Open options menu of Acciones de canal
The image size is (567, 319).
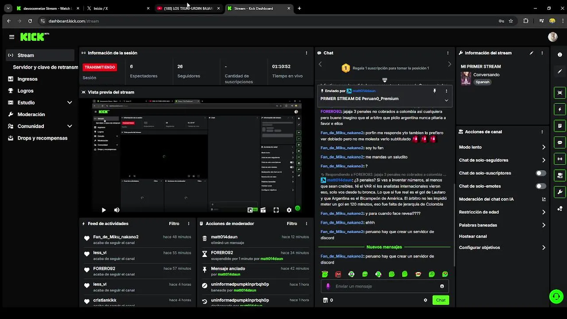click(x=542, y=132)
